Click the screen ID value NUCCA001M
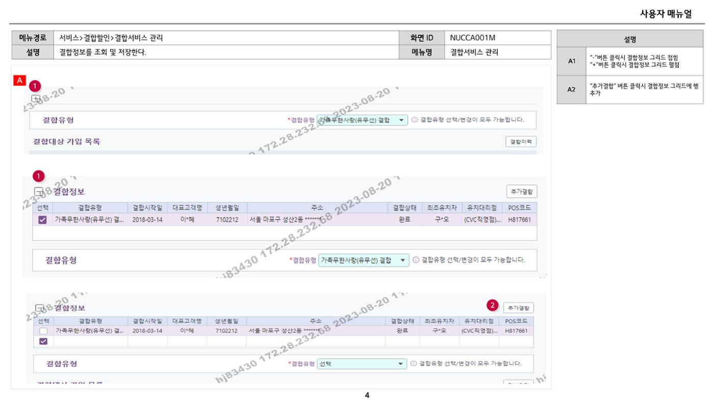 click(473, 38)
